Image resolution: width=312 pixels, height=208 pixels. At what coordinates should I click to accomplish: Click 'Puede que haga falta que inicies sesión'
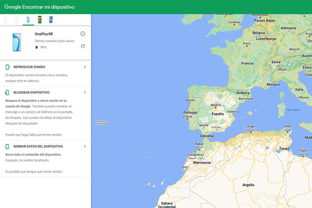point(34,135)
